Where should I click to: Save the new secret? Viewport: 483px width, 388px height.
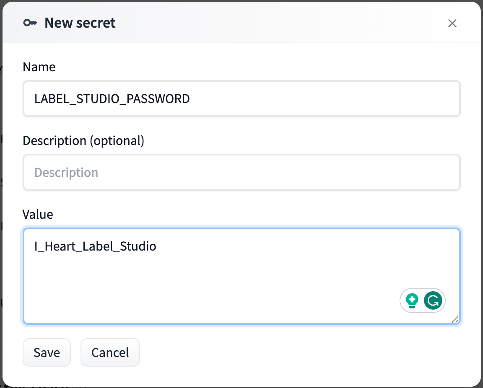[x=47, y=352]
